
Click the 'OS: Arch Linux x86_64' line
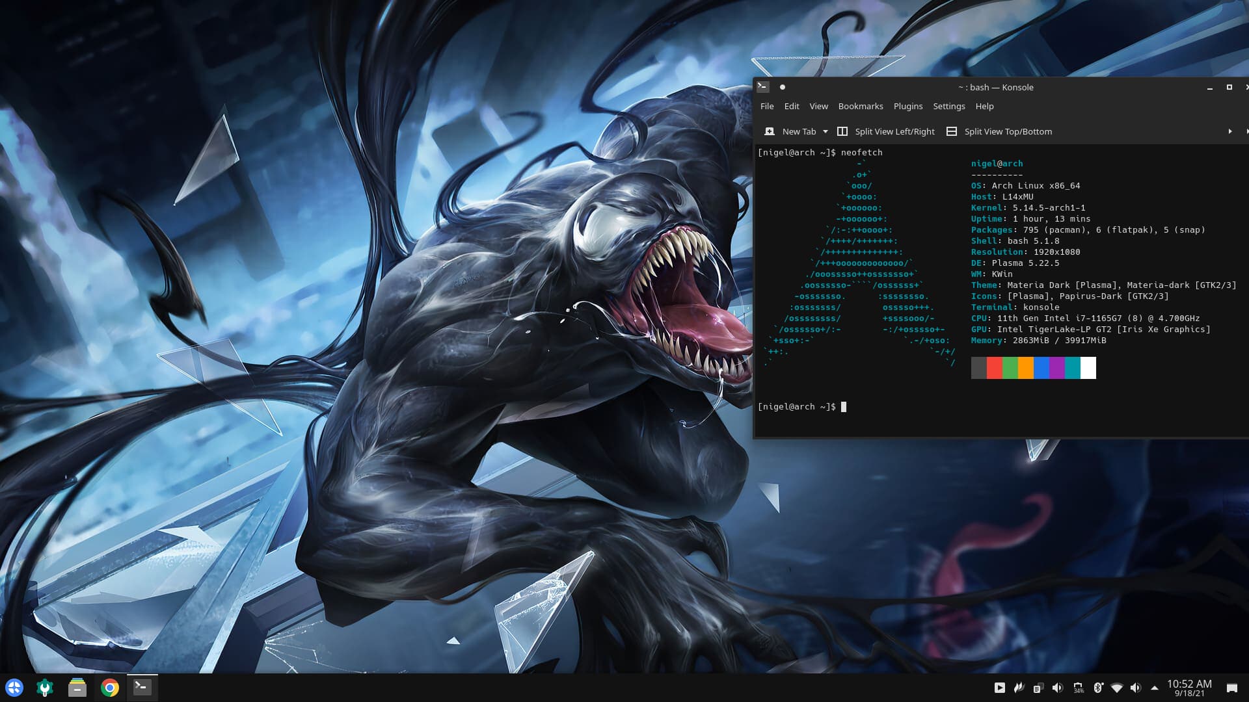tap(1026, 186)
